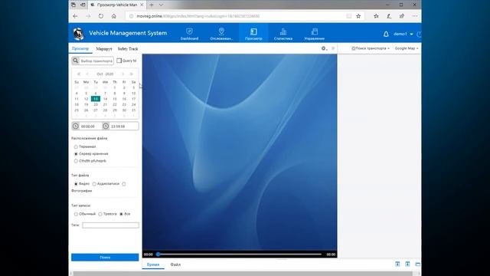Image resolution: width=490 pixels, height=276 pixels.
Task: Go to next month in the calendar
Action: [x=122, y=74]
